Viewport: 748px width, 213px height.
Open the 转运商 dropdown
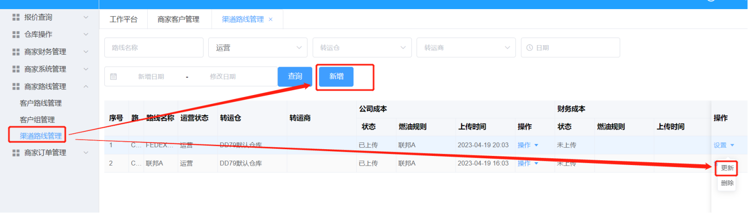point(466,47)
